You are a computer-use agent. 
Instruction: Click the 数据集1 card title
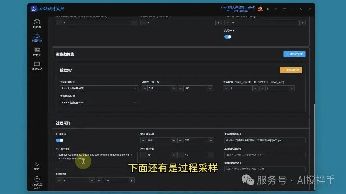pyautogui.click(x=66, y=70)
